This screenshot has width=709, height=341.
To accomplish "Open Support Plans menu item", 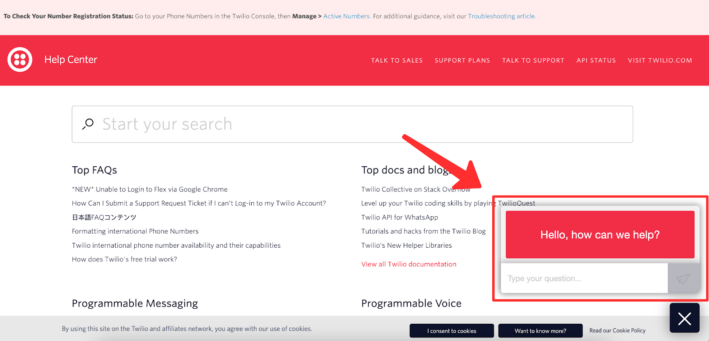I will click(462, 61).
